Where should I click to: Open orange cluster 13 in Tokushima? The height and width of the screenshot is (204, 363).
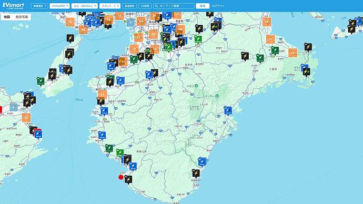(x=26, y=117)
